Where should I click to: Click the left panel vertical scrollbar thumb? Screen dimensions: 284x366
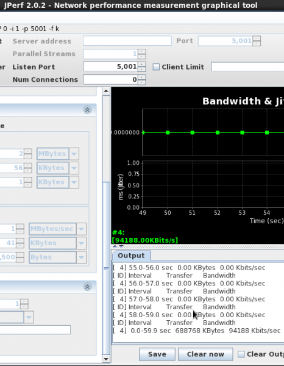point(106,268)
